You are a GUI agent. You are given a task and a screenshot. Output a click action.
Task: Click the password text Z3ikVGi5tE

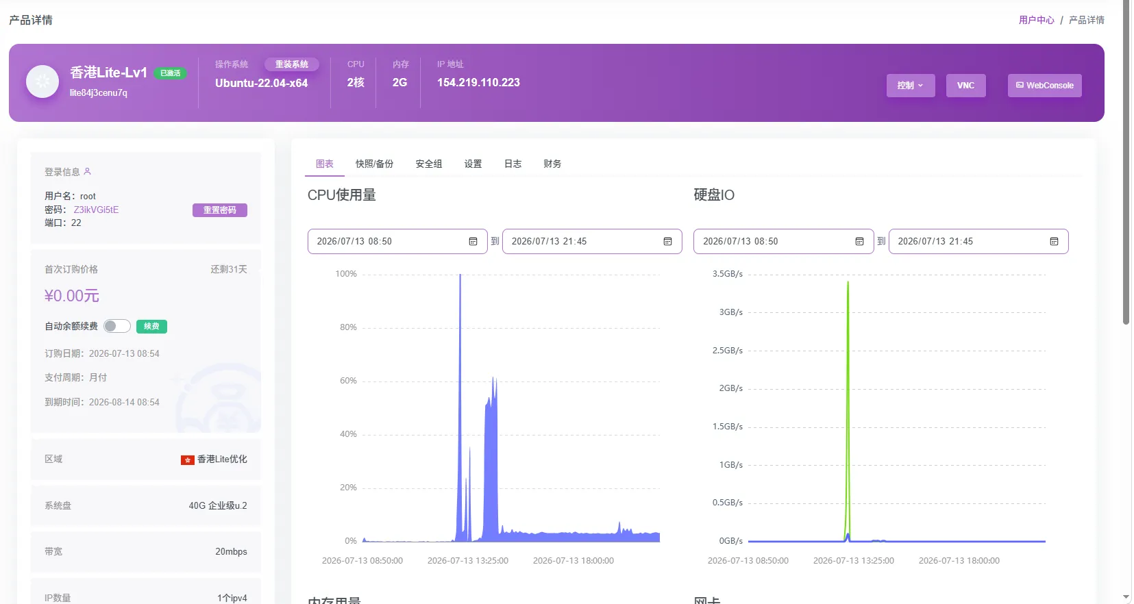pyautogui.click(x=96, y=210)
